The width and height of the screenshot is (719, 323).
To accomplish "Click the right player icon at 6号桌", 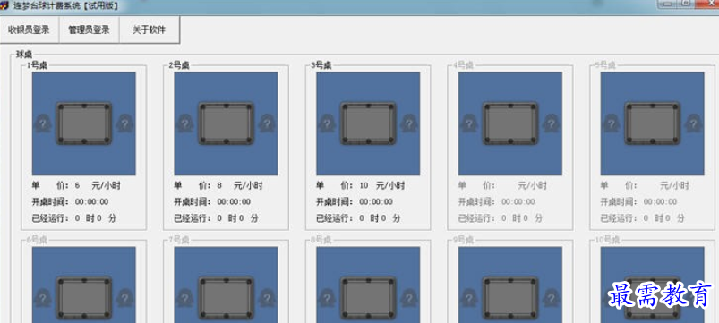I will 124,298.
